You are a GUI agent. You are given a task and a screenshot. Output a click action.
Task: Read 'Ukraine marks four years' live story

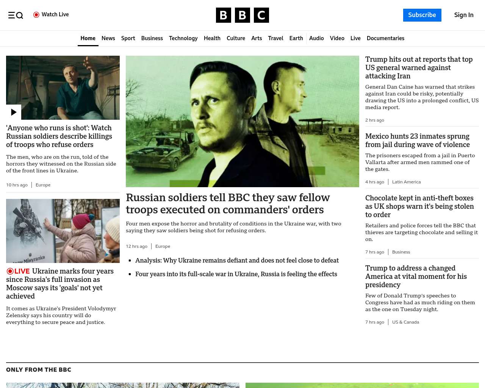60,283
